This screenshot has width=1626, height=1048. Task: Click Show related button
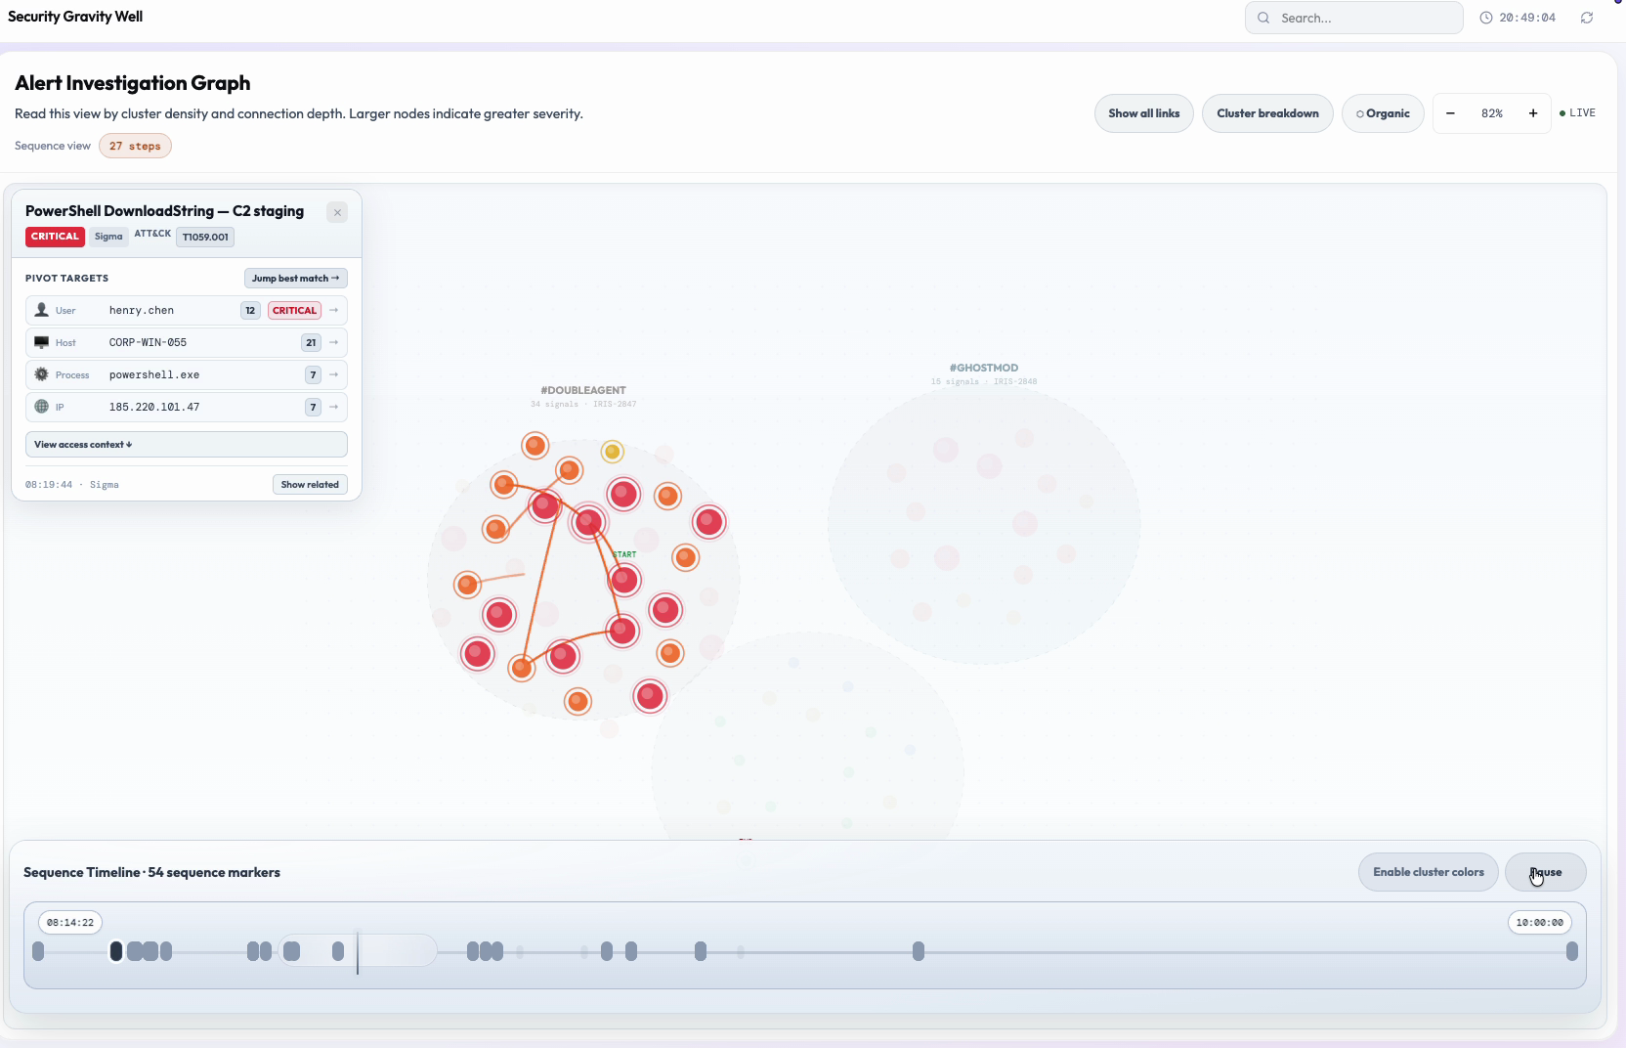pos(310,485)
